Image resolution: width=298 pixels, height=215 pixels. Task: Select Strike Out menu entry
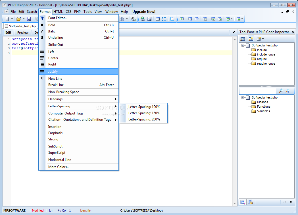pos(79,44)
